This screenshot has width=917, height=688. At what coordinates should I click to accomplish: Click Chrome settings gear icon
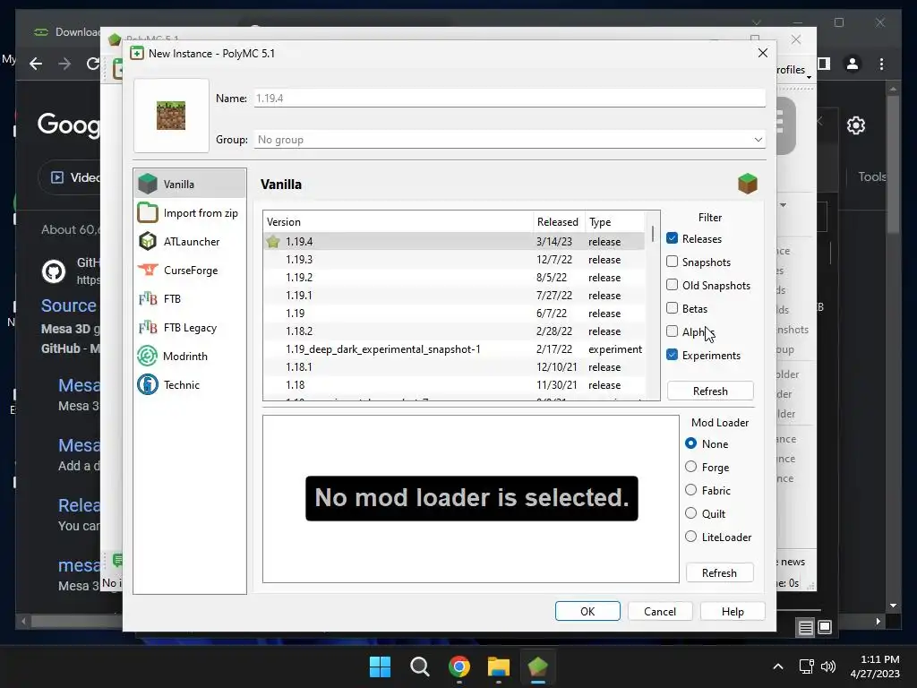coord(855,125)
